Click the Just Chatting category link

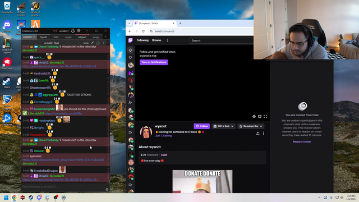pyautogui.click(x=163, y=136)
